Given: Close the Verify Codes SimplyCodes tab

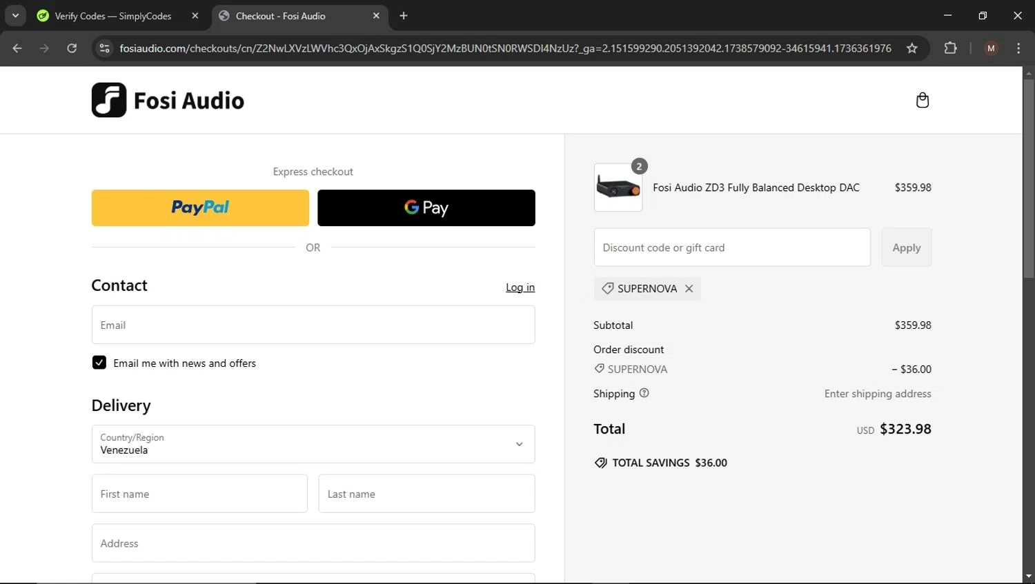Looking at the screenshot, I should click(195, 15).
